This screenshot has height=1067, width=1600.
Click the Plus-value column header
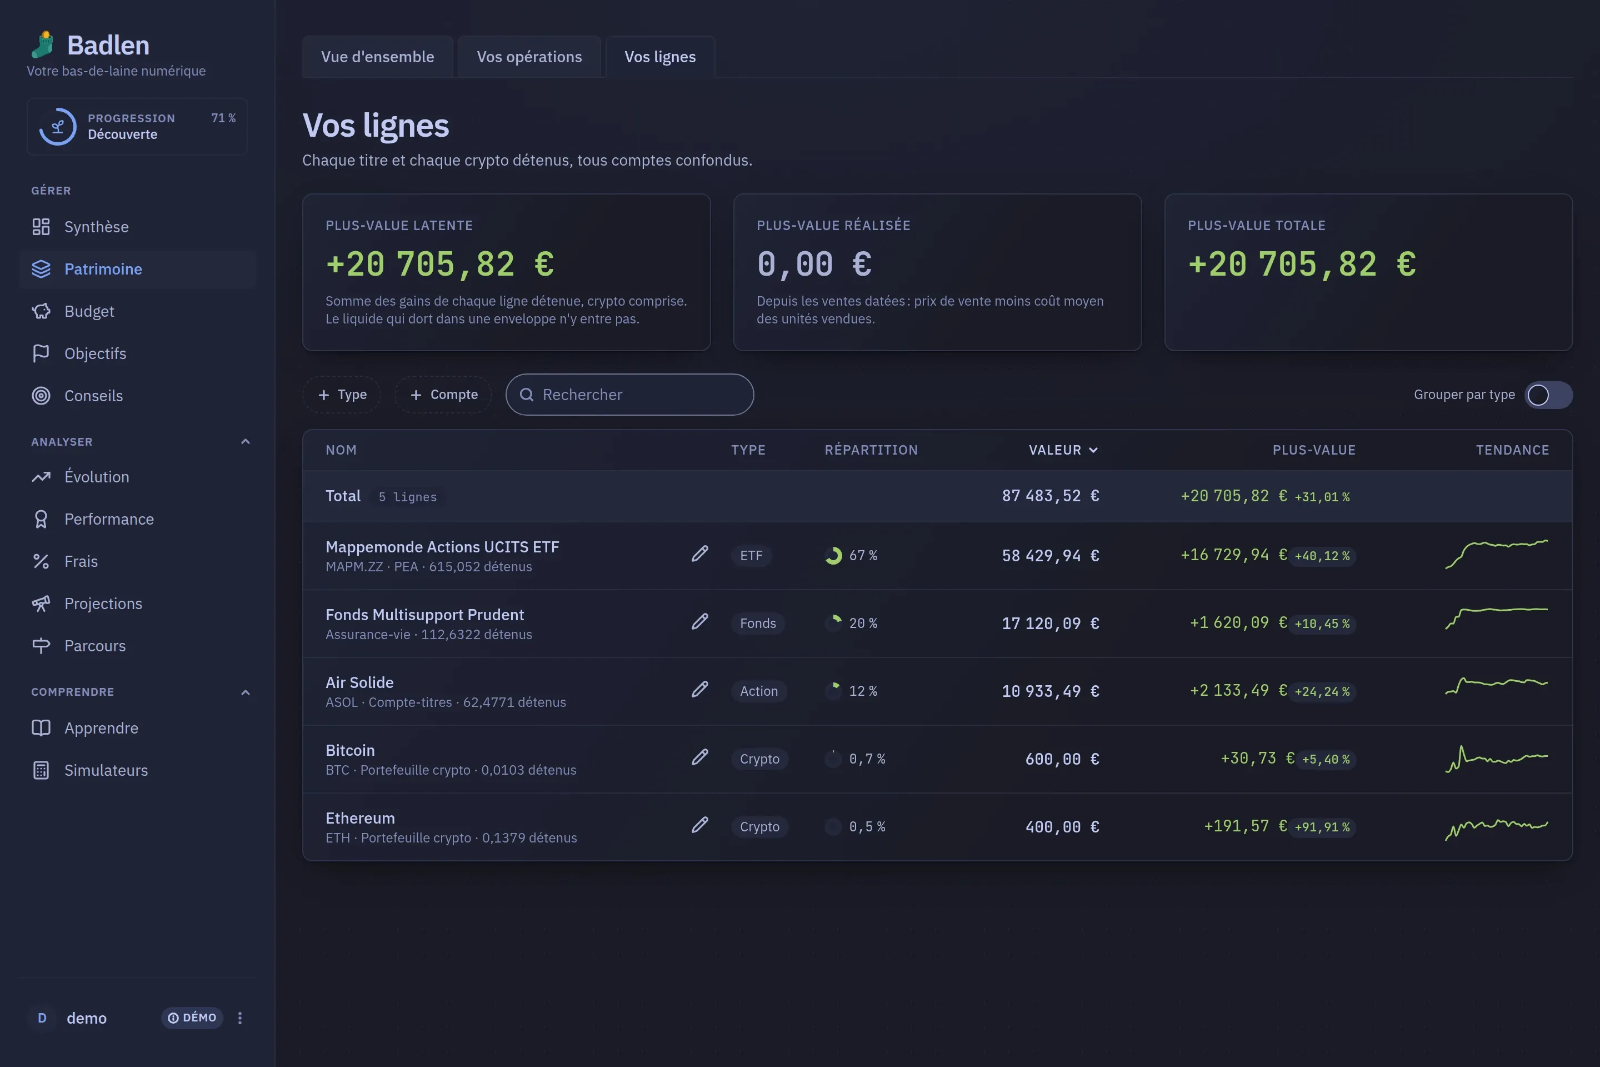[x=1313, y=450]
